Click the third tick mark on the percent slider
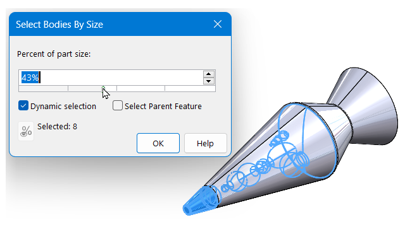 pyautogui.click(x=165, y=88)
